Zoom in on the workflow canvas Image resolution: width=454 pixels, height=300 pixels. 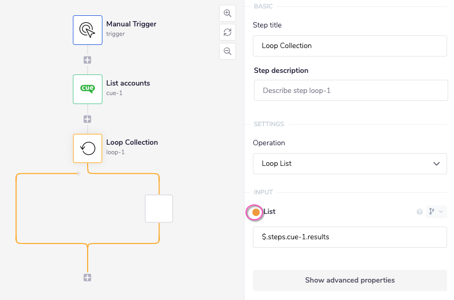point(228,13)
